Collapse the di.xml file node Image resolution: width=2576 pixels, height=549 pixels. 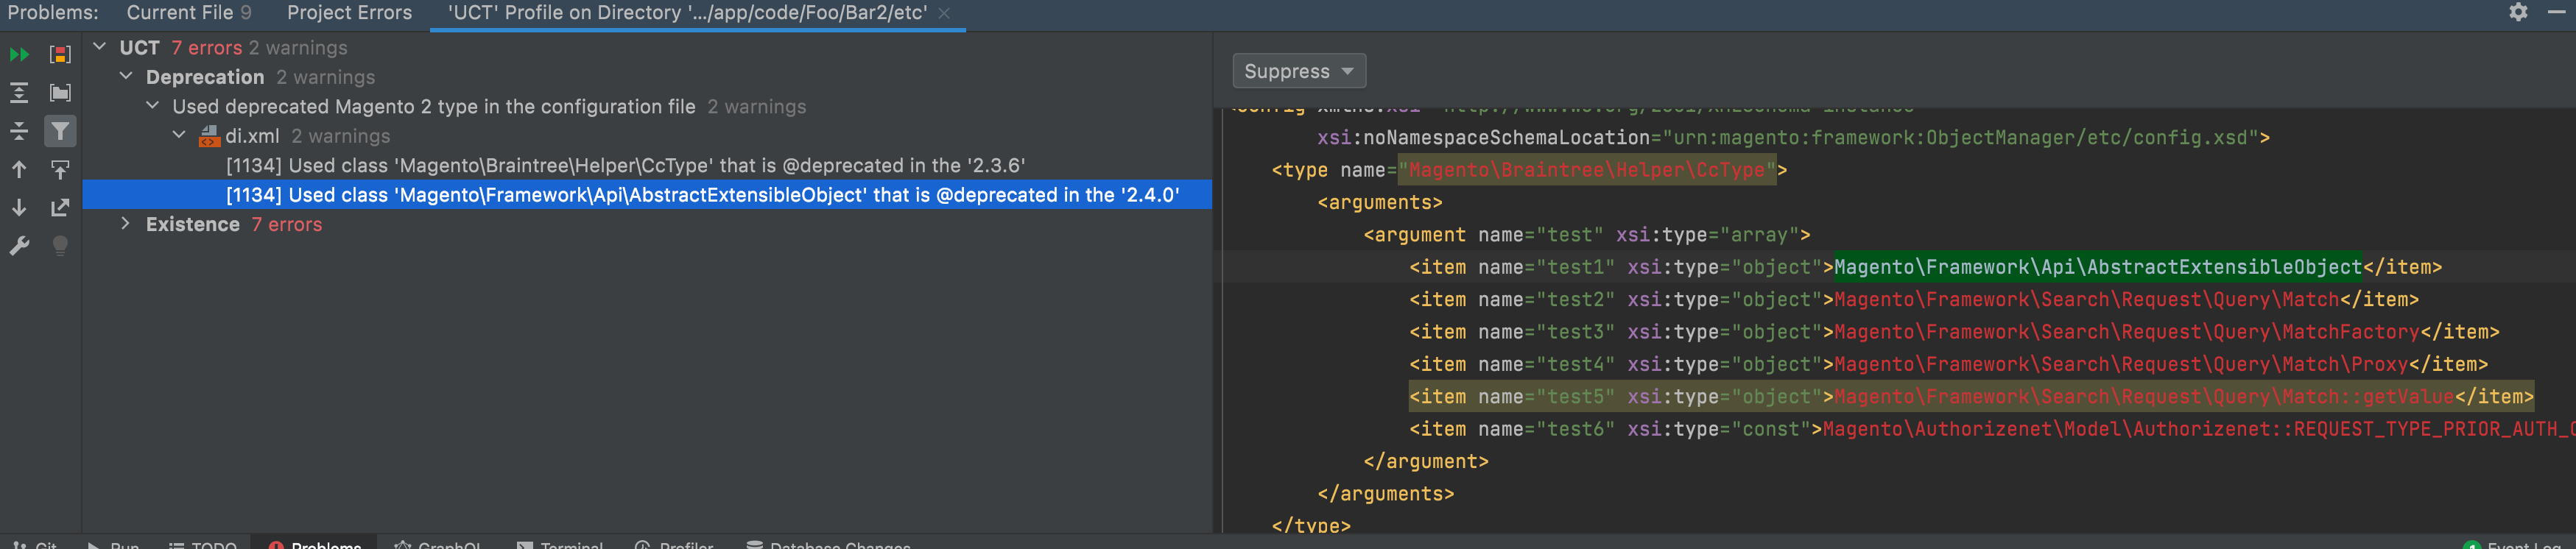(x=178, y=136)
